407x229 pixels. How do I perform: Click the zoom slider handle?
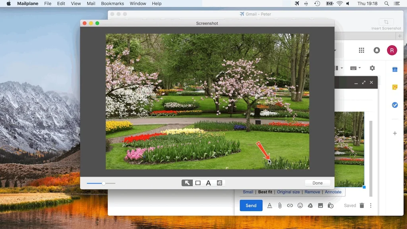pyautogui.click(x=104, y=183)
